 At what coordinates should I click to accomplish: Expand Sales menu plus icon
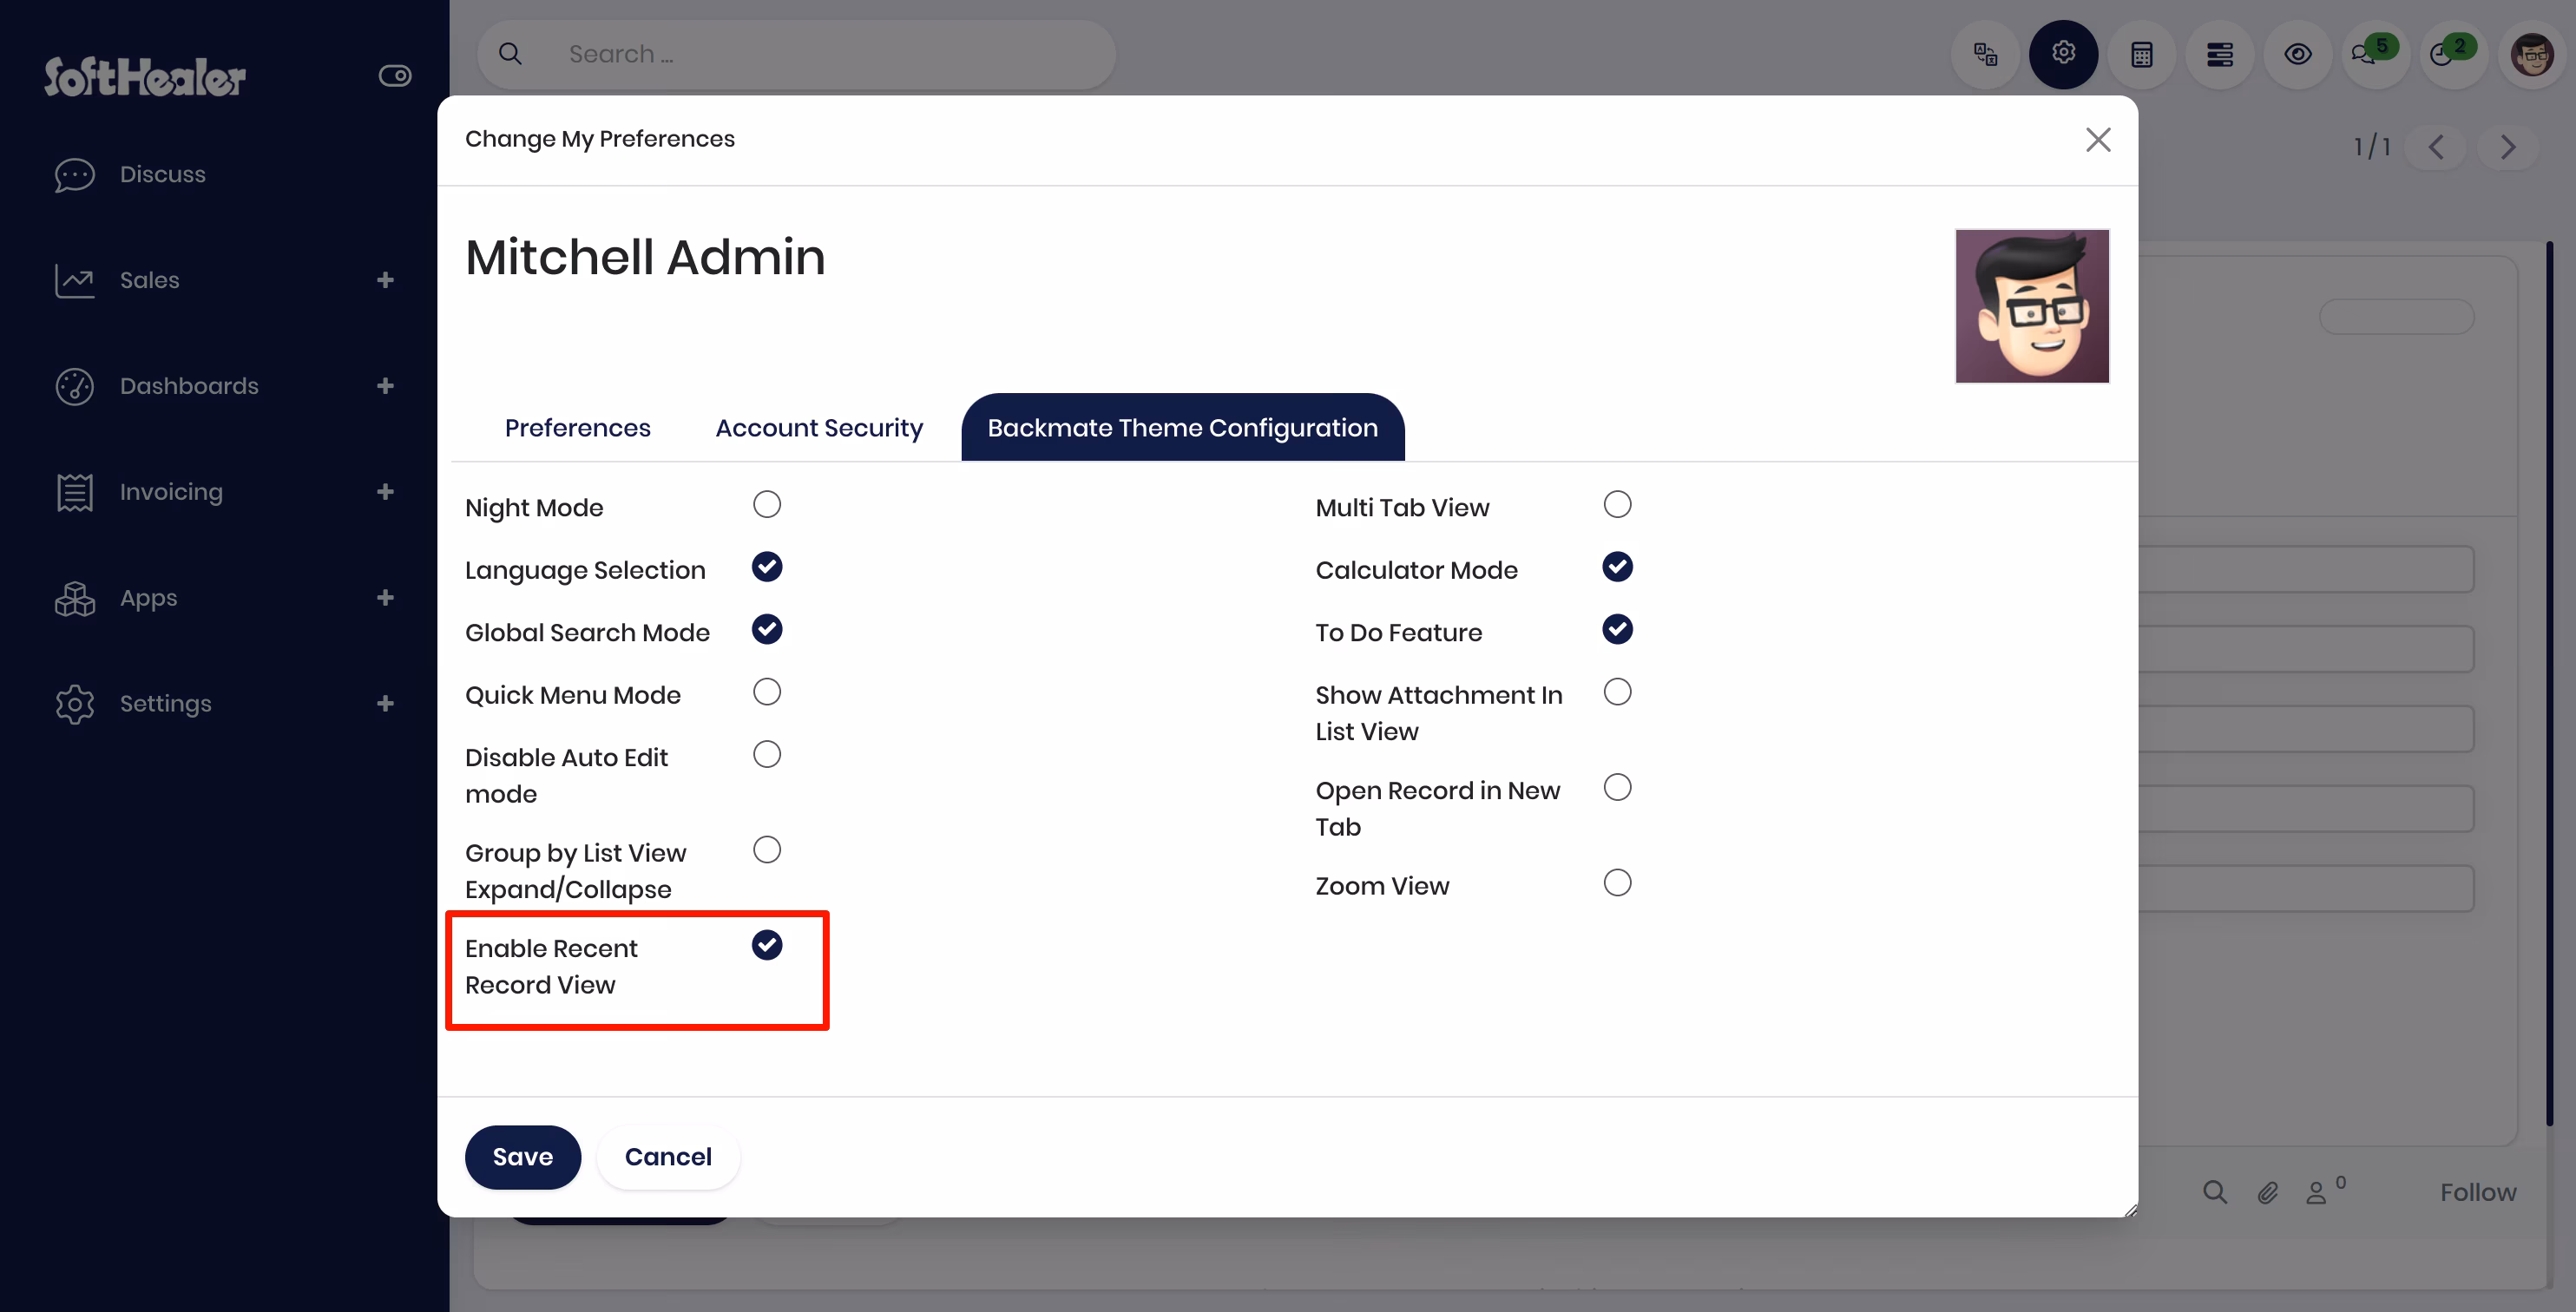[385, 281]
